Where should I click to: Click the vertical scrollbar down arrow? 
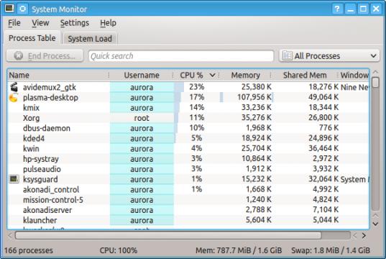coord(375,224)
